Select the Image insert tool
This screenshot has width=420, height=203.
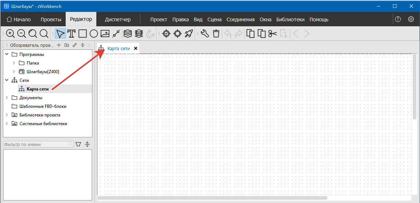click(x=105, y=34)
